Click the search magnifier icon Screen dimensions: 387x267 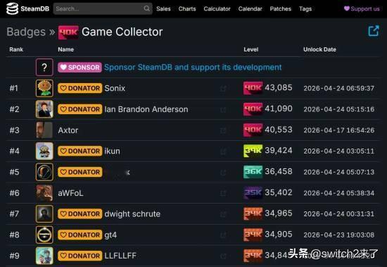[x=146, y=8]
